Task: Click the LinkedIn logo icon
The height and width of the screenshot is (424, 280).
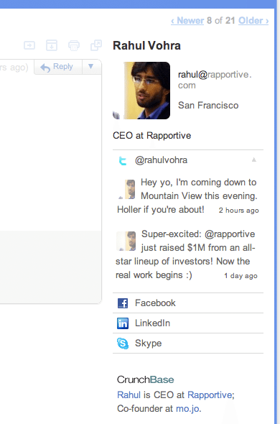Action: (x=123, y=323)
